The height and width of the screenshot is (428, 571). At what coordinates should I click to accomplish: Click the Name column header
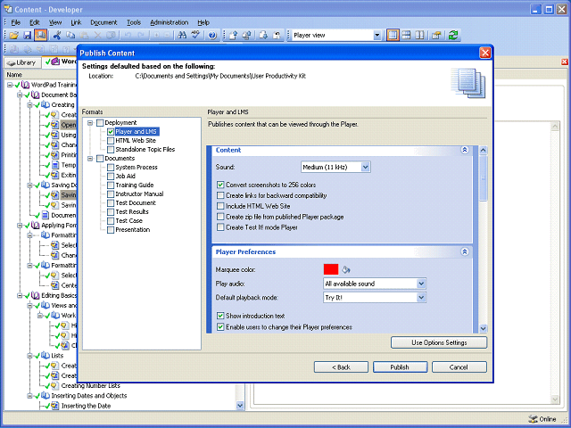tap(14, 75)
